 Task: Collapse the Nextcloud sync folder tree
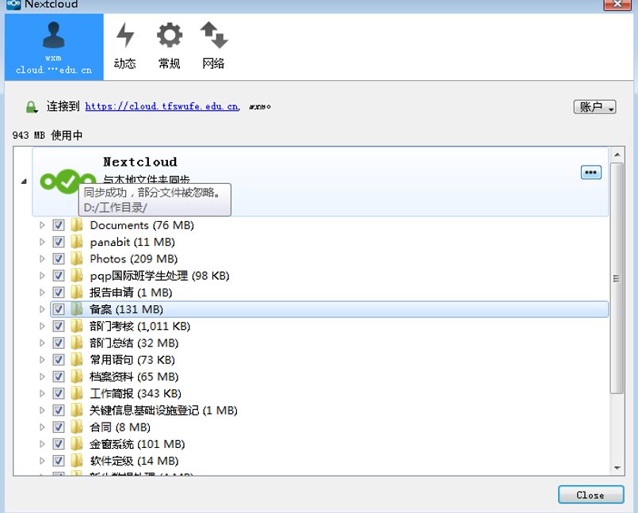tap(24, 182)
